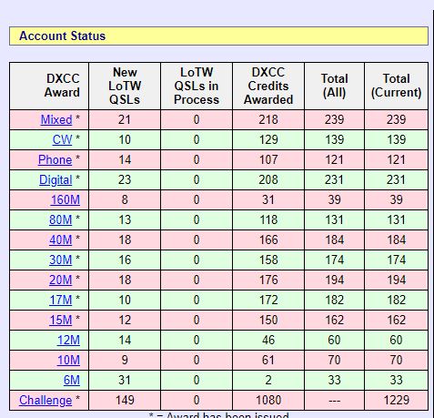
Task: Open the 40M band award link
Action: coord(61,240)
